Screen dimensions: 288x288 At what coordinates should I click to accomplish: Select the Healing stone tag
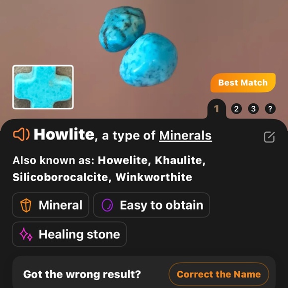click(69, 234)
